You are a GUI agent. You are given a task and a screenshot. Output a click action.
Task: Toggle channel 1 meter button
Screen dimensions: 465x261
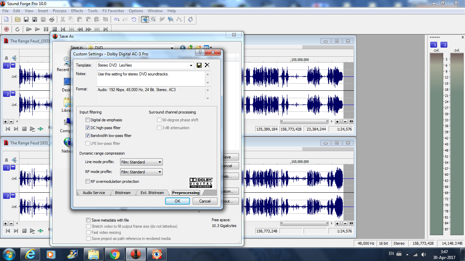click(x=434, y=45)
